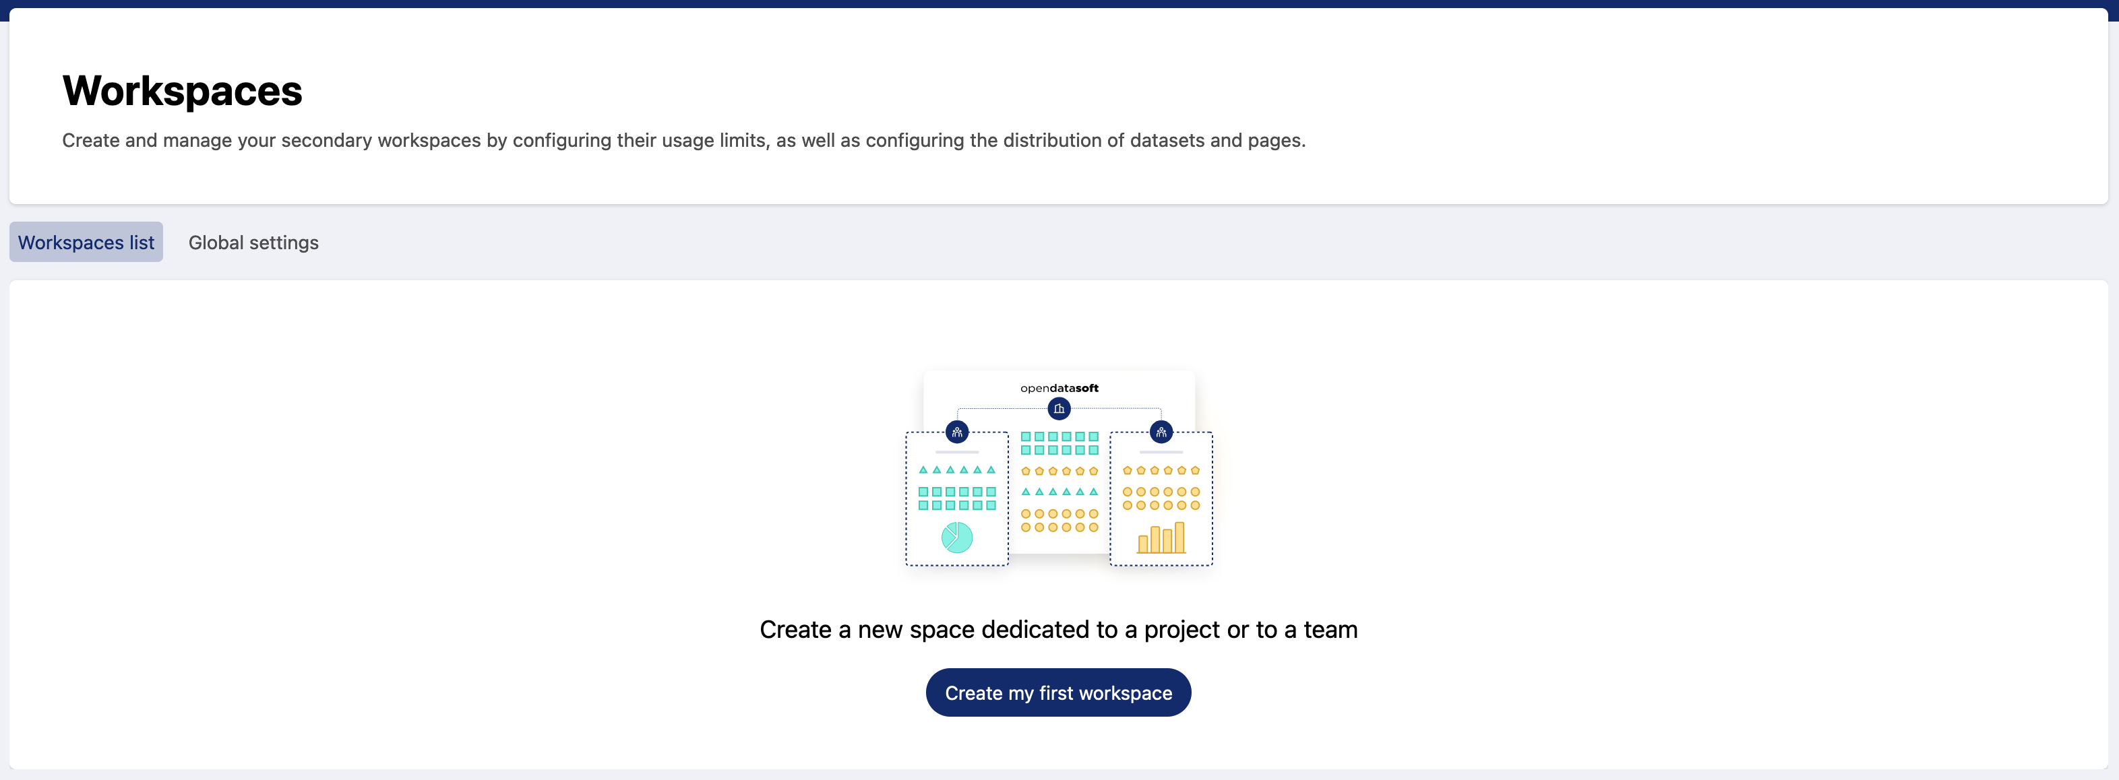Click the yellow circles grid in the right card
Screen dimensions: 2119x780
coord(1161,498)
